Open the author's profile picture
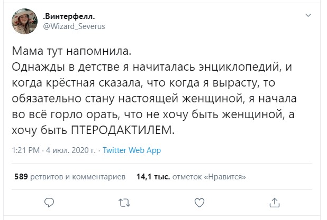Viewport: 327px width, 220px height. (24, 21)
